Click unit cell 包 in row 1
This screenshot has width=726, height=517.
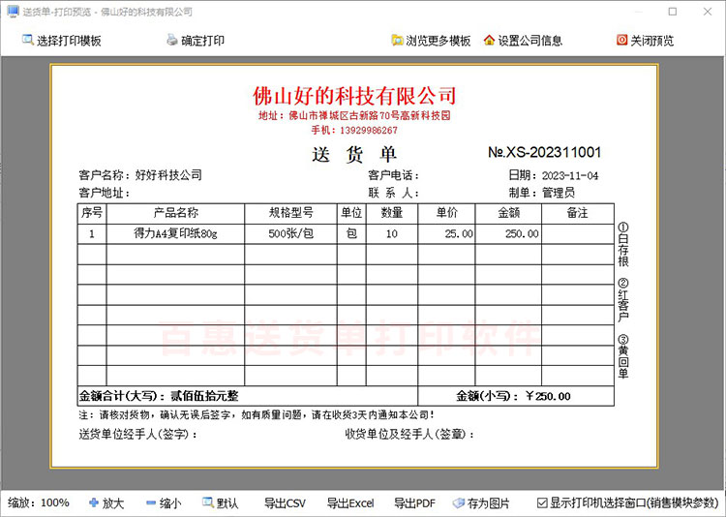(x=351, y=233)
